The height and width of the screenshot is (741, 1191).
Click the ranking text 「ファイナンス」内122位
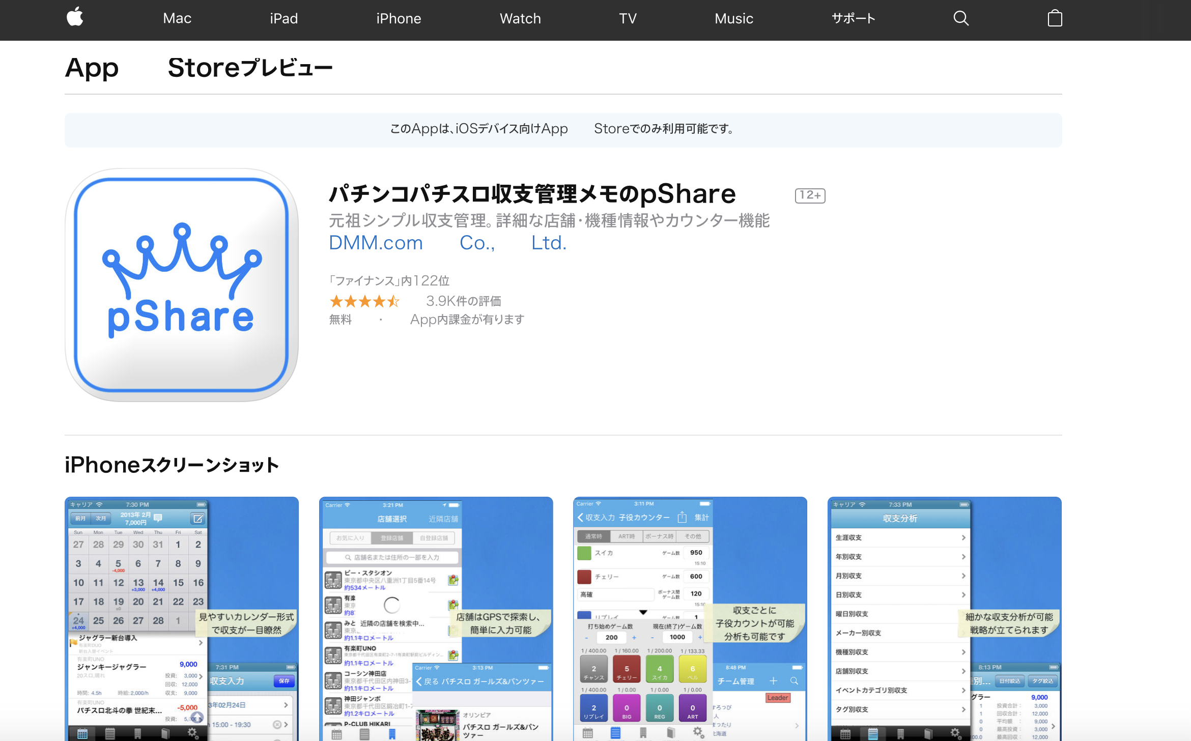(x=389, y=281)
